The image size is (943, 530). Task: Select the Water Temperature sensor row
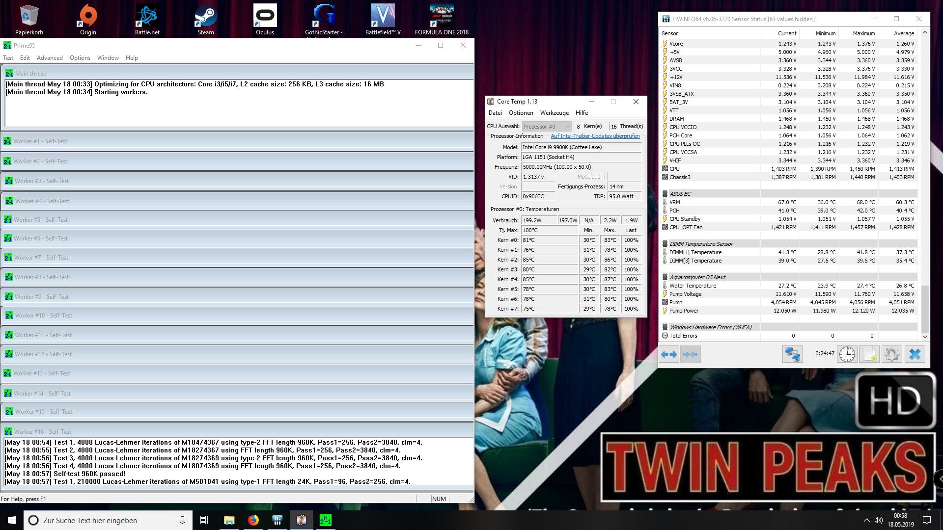(x=789, y=286)
